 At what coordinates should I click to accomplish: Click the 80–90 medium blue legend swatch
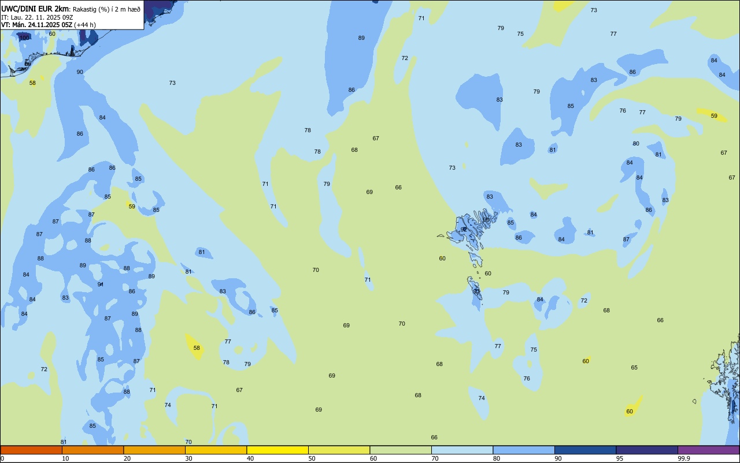pyautogui.click(x=524, y=450)
